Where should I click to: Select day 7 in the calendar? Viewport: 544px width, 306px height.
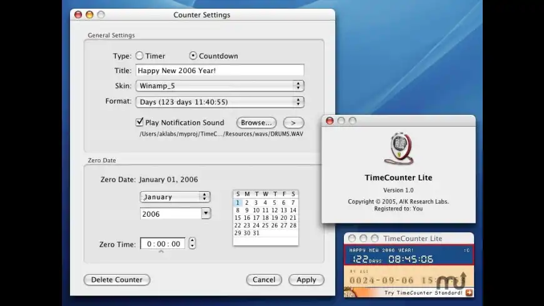coord(293,202)
